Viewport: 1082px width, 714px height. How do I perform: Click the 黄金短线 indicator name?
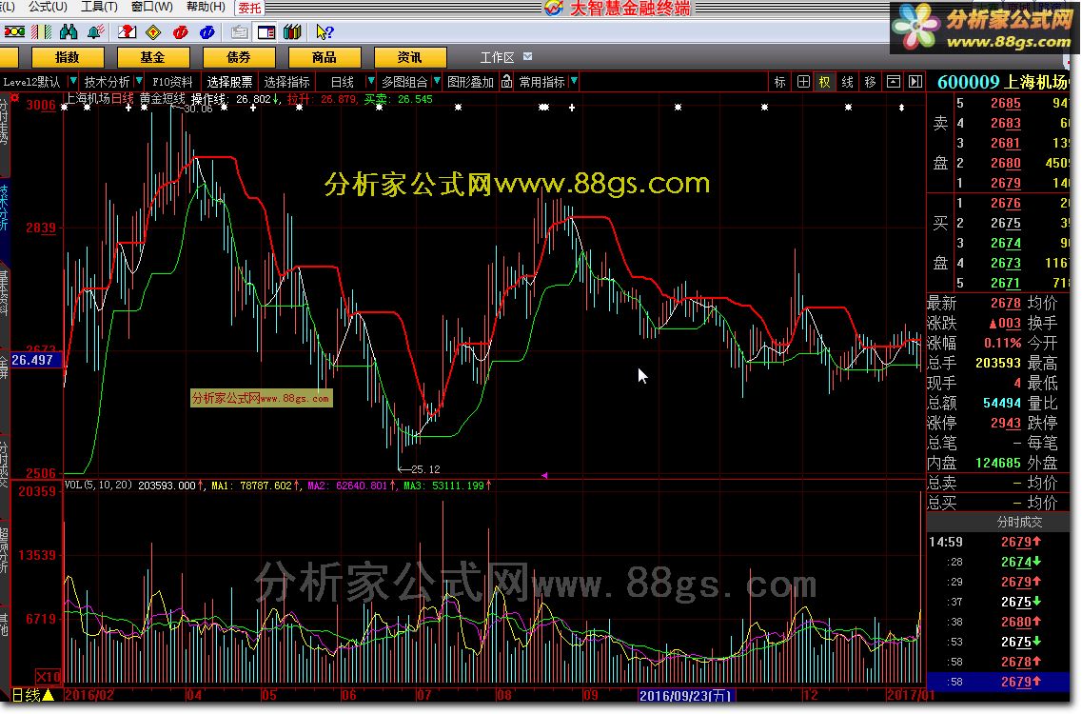[162, 99]
